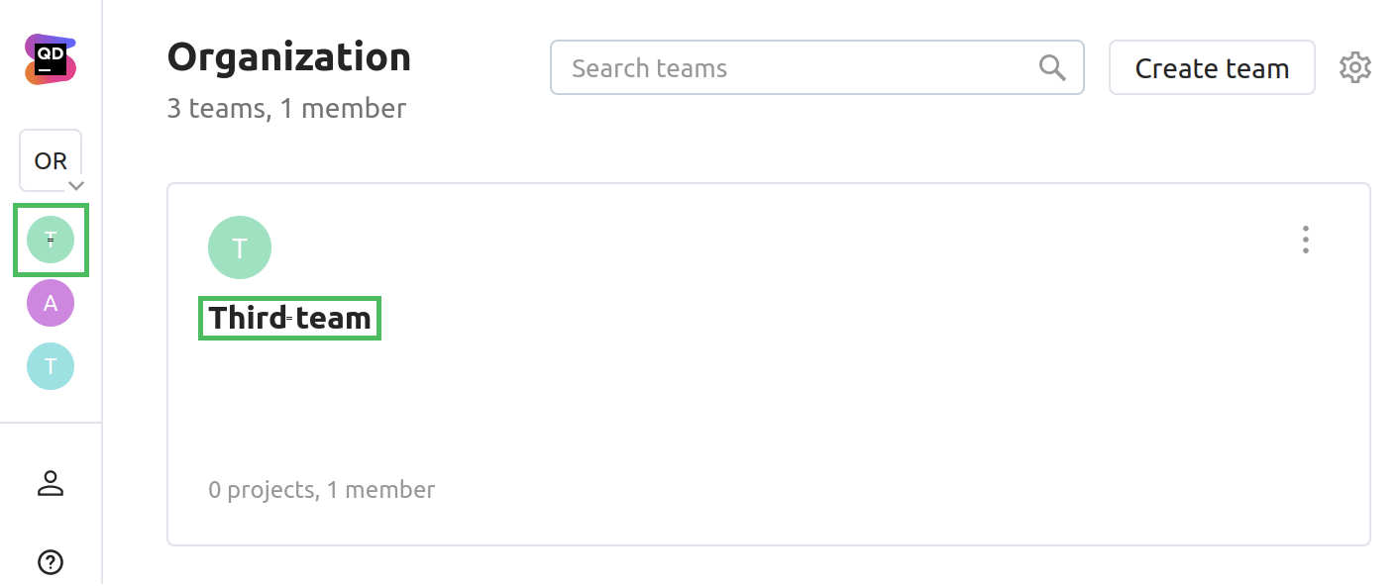The height and width of the screenshot is (586, 1400).
Task: Select the purple A team avatar
Action: tap(51, 303)
